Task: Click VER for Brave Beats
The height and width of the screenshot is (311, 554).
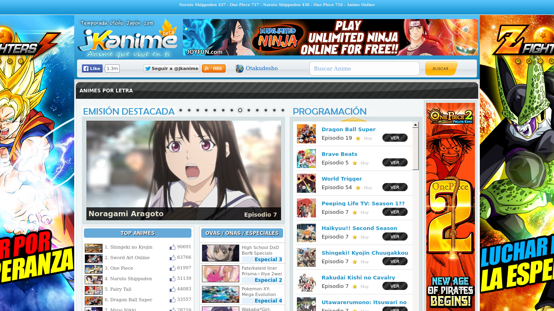Action: 395,163
